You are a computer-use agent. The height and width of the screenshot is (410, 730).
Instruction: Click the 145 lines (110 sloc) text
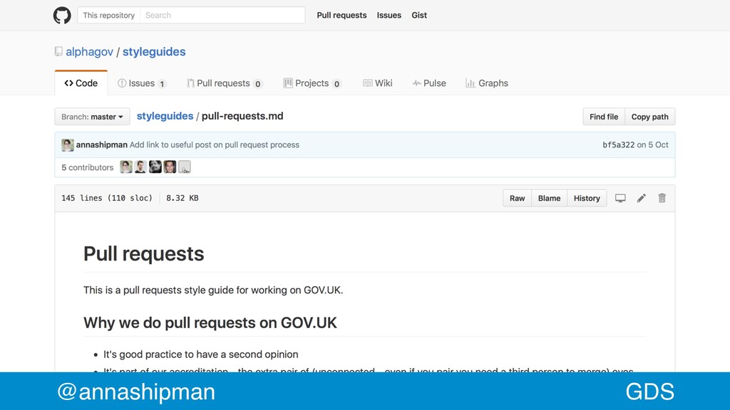107,198
